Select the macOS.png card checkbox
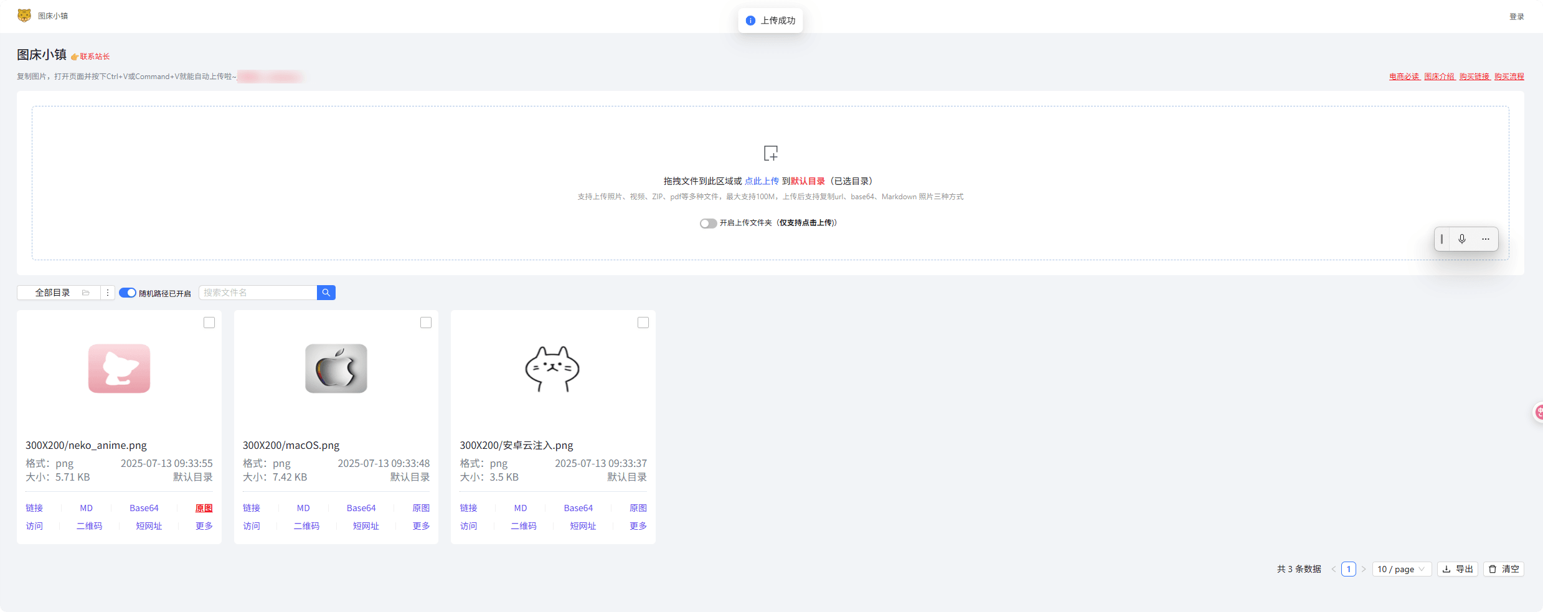 click(x=426, y=322)
